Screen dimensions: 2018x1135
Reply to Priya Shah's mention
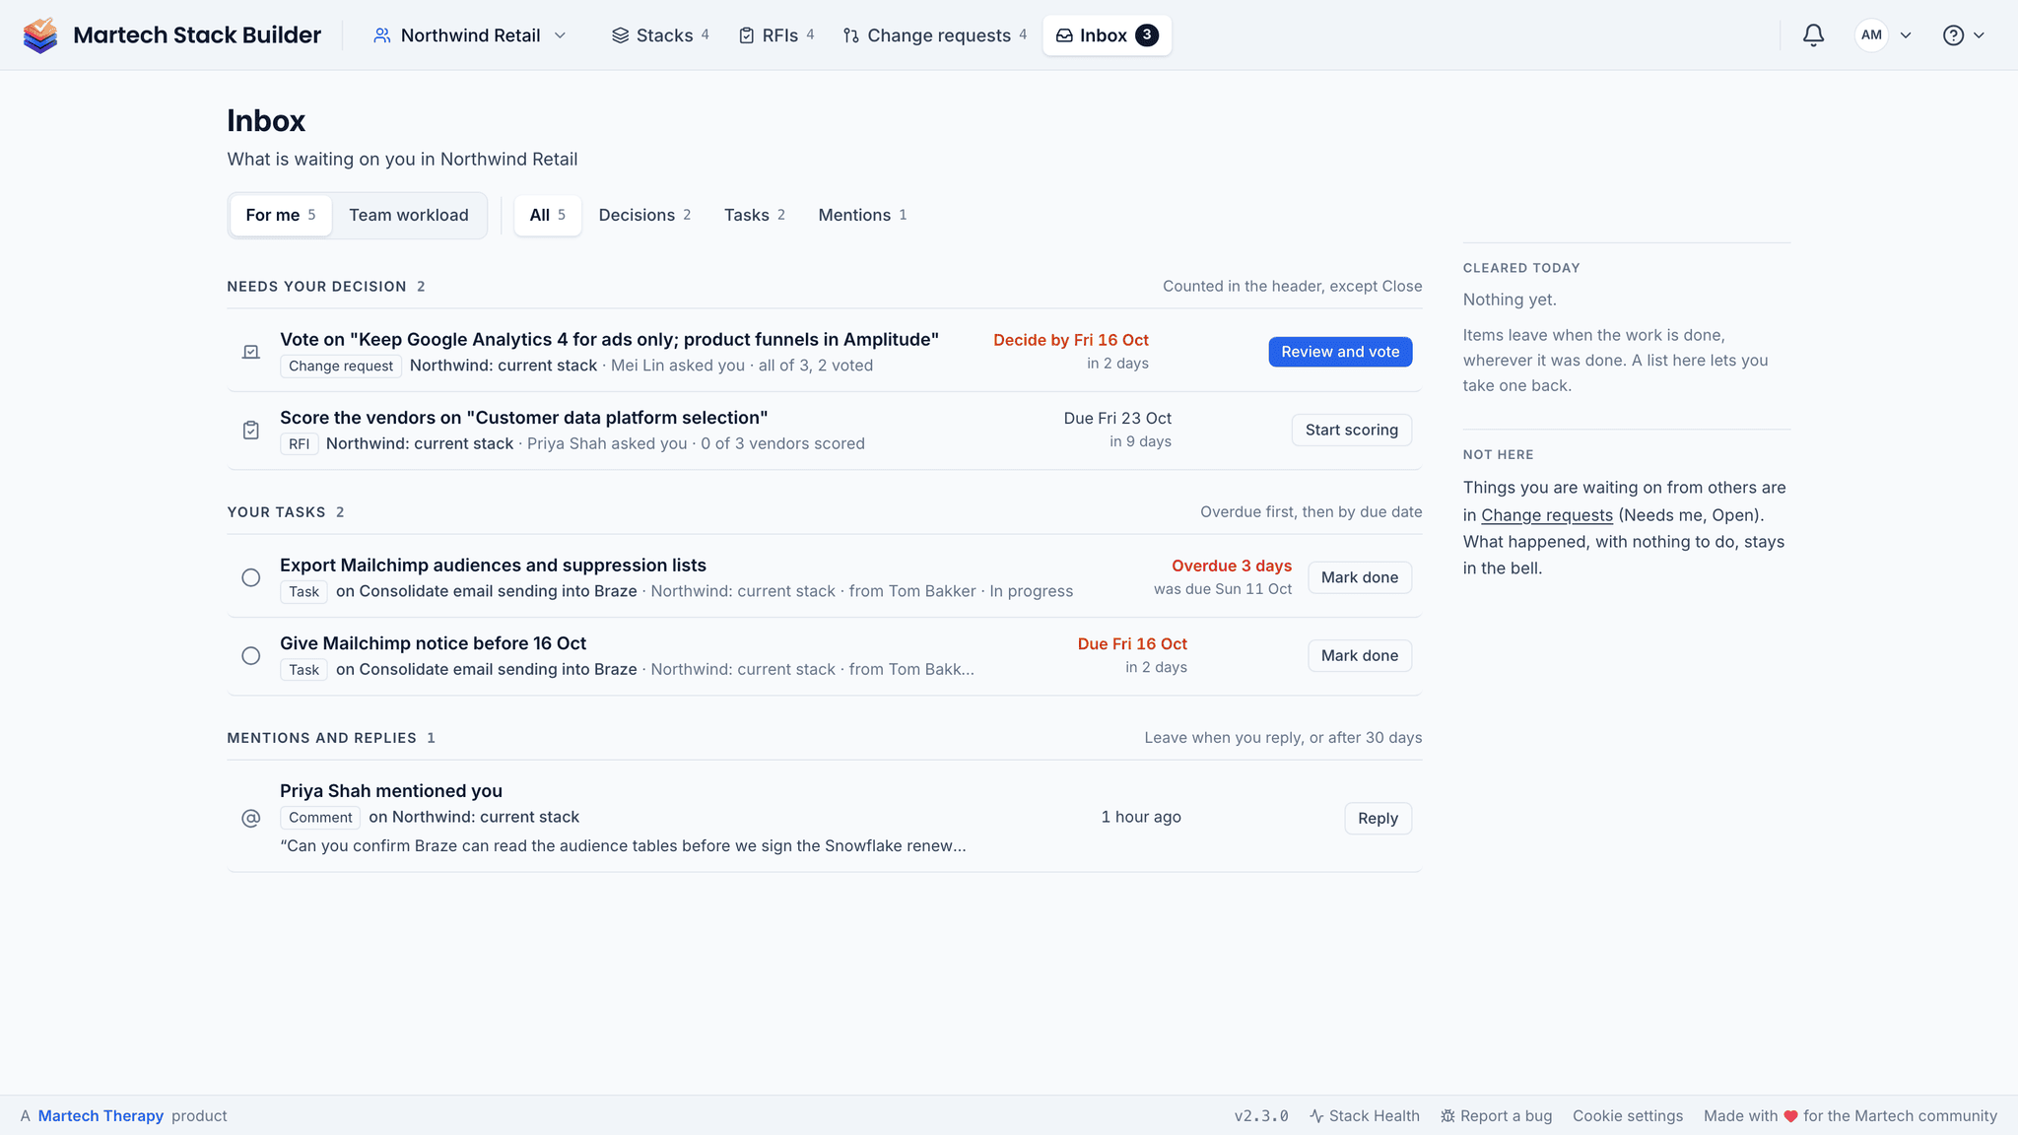click(x=1378, y=819)
